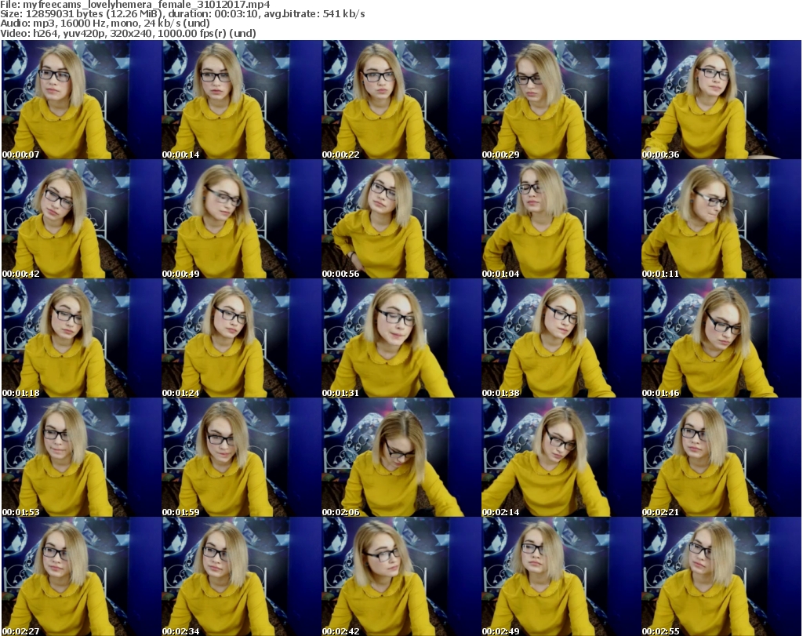This screenshot has height=636, width=803.
Task: Click the Size and duration info line
Action: tap(182, 14)
